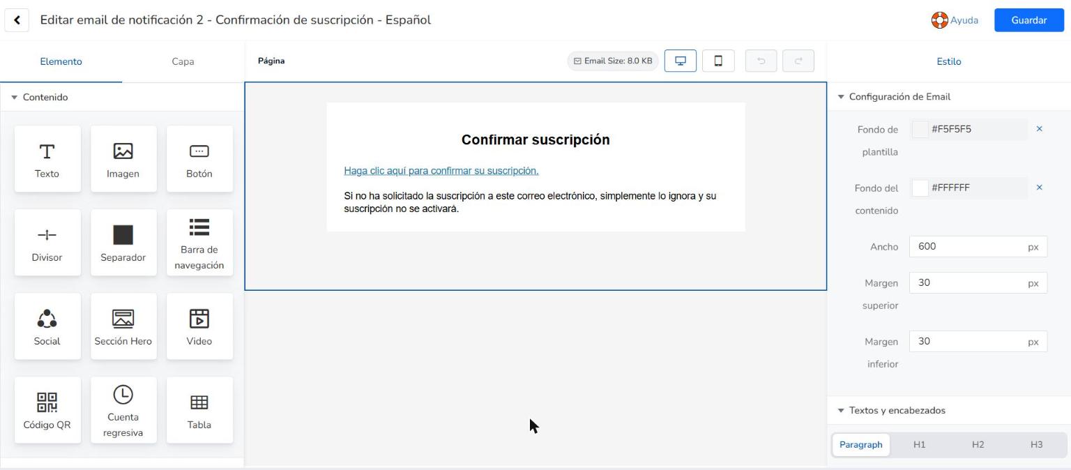The width and height of the screenshot is (1071, 470).
Task: Add the Cuenta regresiva element
Action: [123, 410]
